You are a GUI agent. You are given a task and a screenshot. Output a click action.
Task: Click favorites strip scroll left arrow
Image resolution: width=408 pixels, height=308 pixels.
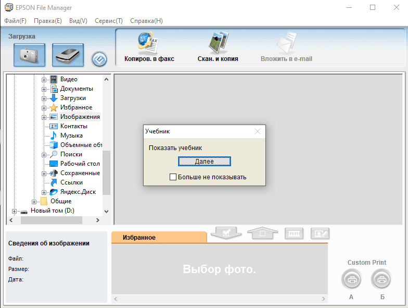coord(116,299)
